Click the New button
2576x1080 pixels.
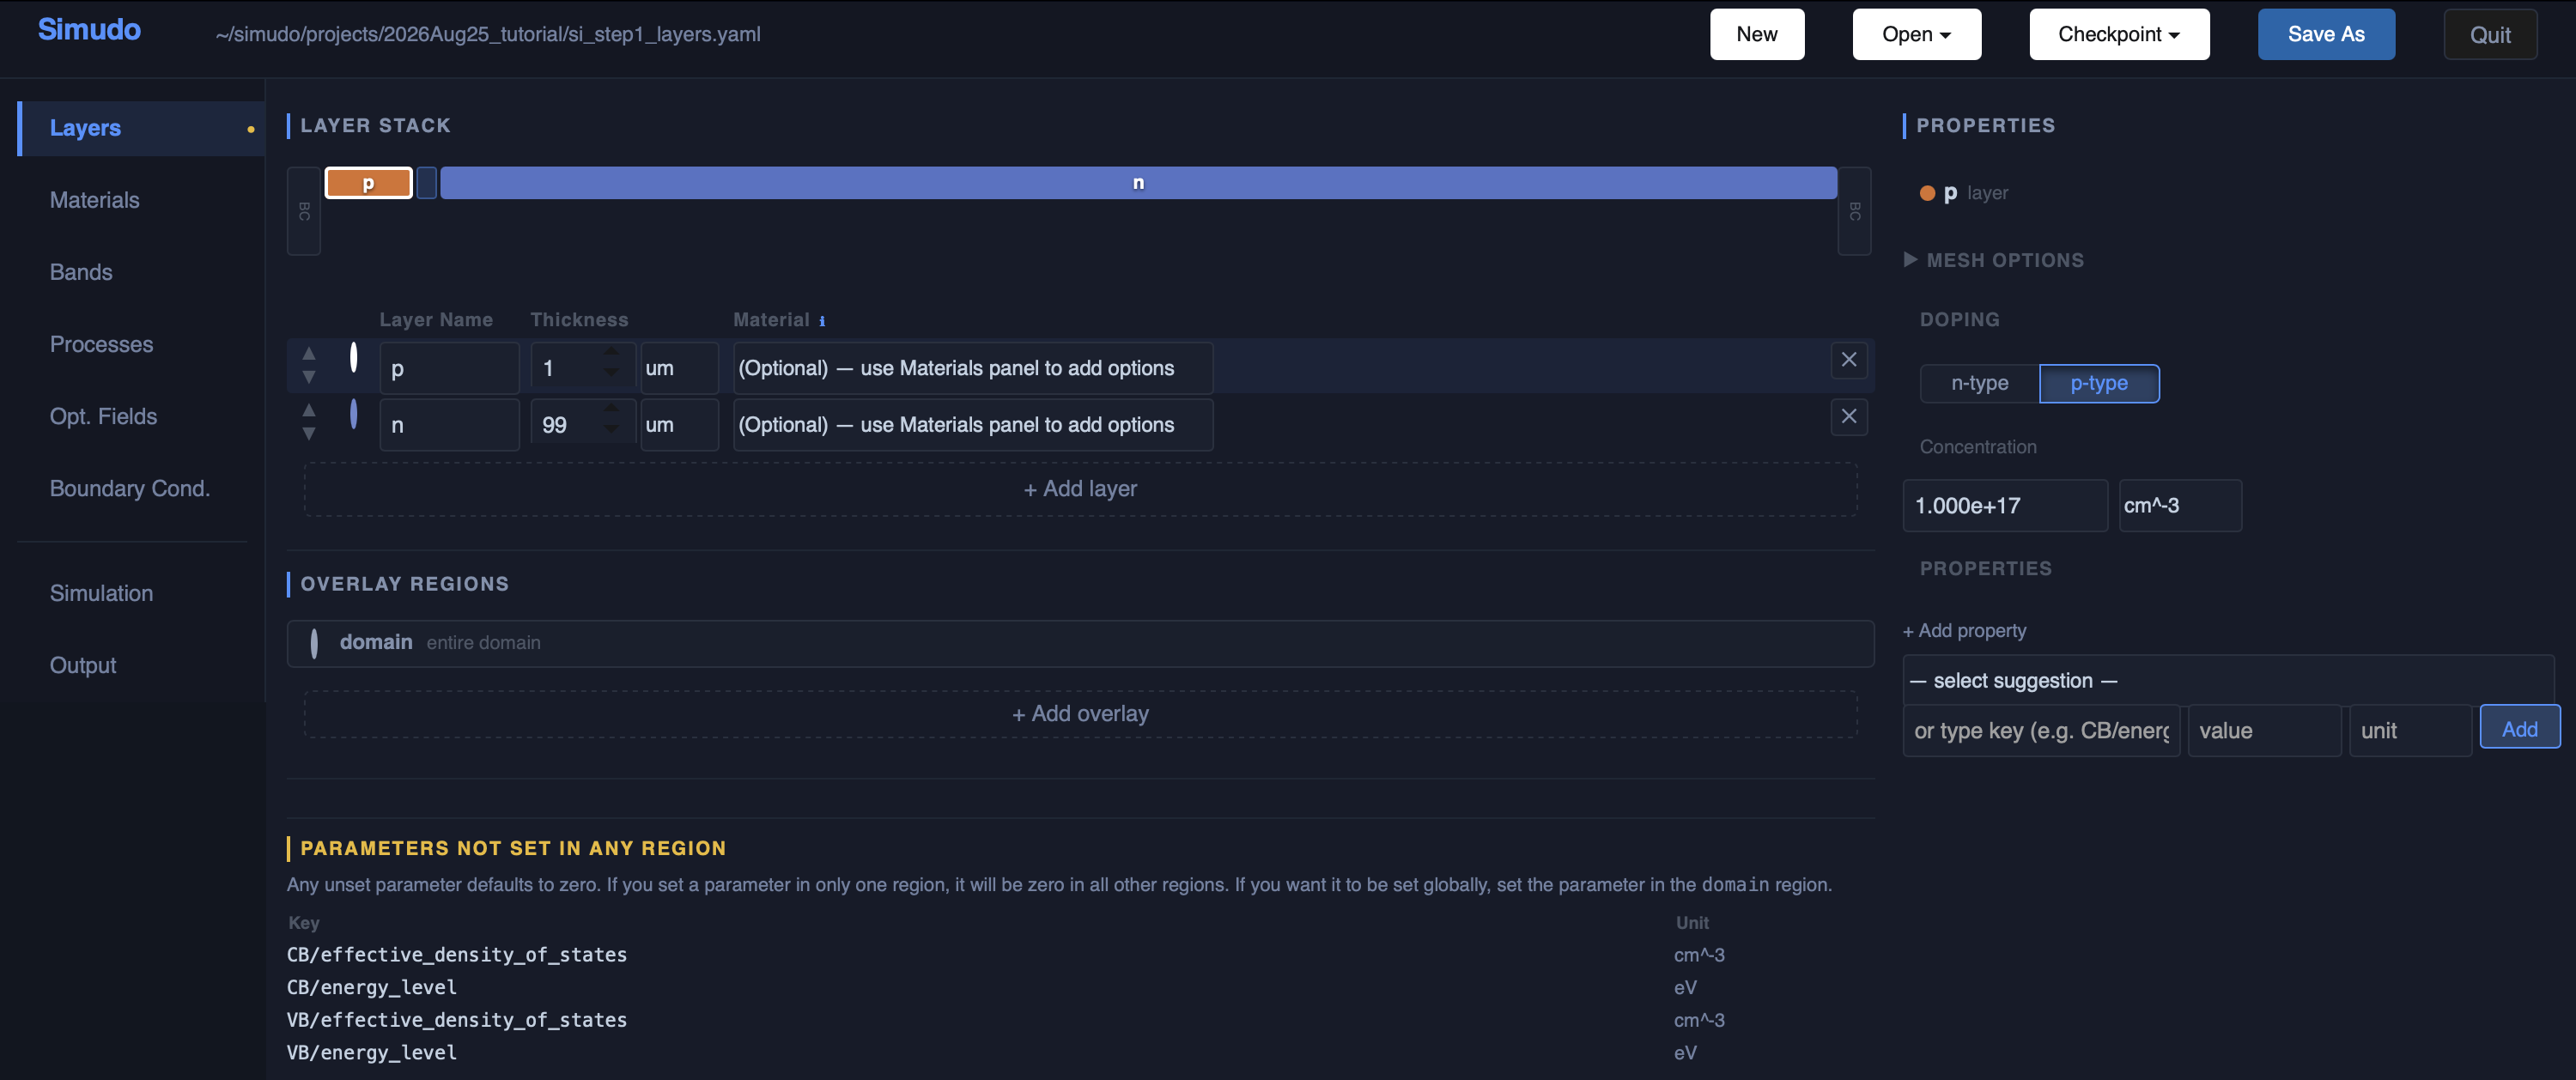pos(1757,34)
